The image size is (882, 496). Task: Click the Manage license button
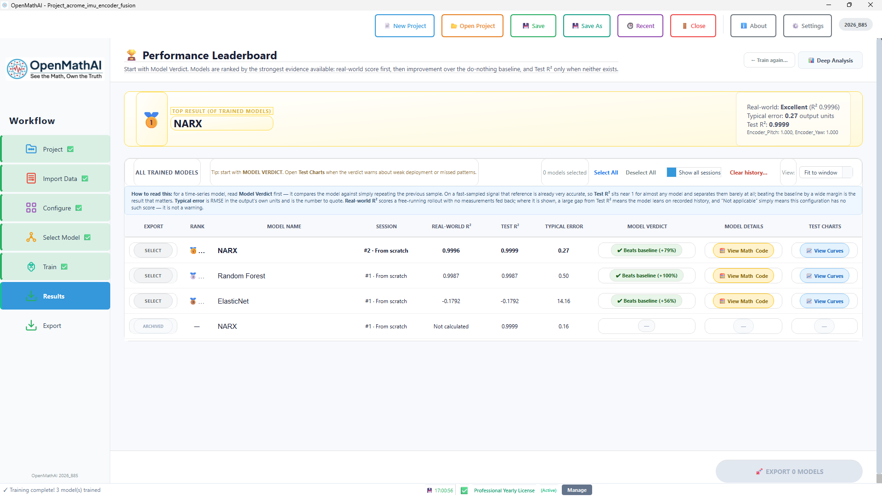[x=577, y=490]
